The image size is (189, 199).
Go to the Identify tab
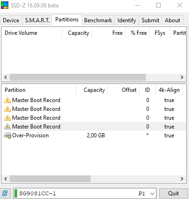pos(127,20)
